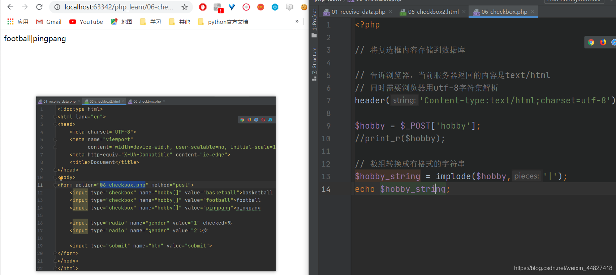Open the 其他 bookmark folder

tap(180, 22)
